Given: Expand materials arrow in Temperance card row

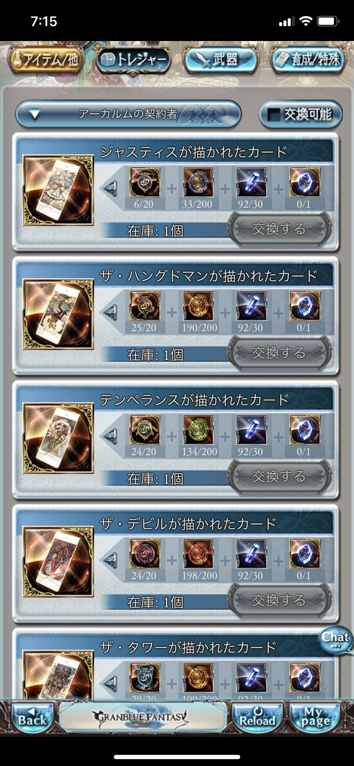Looking at the screenshot, I should (x=110, y=436).
